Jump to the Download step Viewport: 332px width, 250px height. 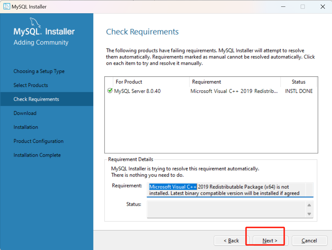(x=25, y=113)
